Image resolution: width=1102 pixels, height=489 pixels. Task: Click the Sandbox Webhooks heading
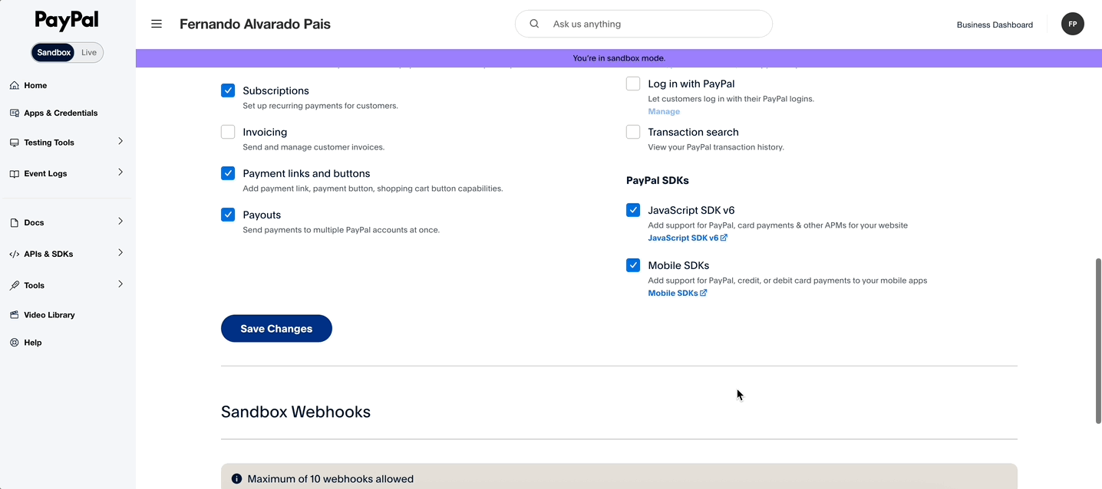(295, 412)
